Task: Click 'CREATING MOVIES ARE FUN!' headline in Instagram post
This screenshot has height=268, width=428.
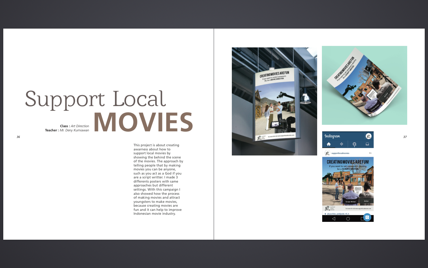Action: click(x=348, y=162)
